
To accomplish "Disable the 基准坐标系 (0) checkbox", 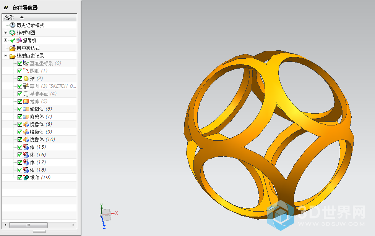I will coord(20,63).
